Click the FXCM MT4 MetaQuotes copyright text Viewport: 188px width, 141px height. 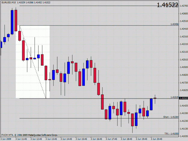click(29, 135)
